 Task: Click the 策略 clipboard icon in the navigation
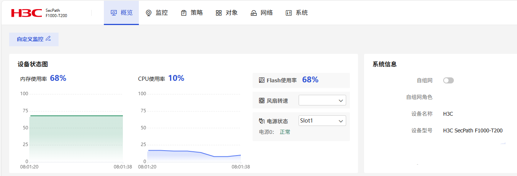[x=184, y=13]
